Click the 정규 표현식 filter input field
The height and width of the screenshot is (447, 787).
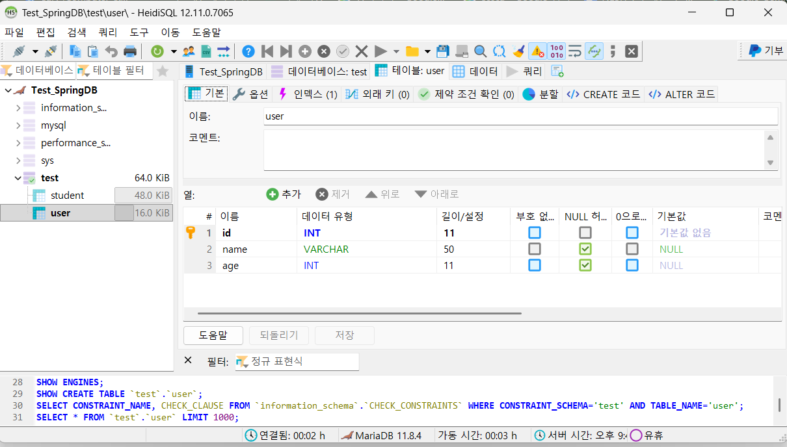297,361
